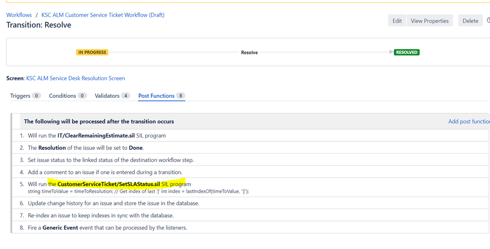Switch to the Triggers tab
Viewport: 490px width, 249px height.
26,96
